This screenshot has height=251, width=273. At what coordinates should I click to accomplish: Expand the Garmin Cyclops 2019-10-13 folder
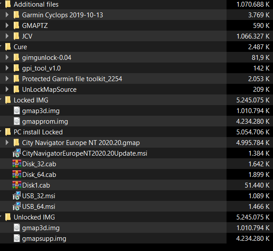(x=7, y=15)
